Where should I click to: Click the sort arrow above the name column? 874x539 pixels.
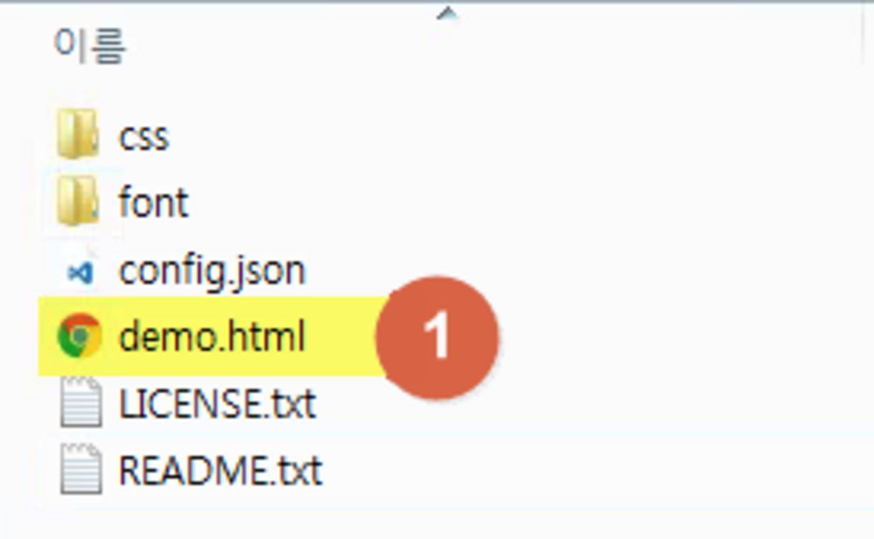447,12
